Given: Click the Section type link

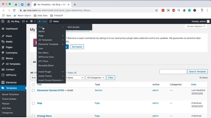Looking at the screenshot, I should tap(98, 90).
